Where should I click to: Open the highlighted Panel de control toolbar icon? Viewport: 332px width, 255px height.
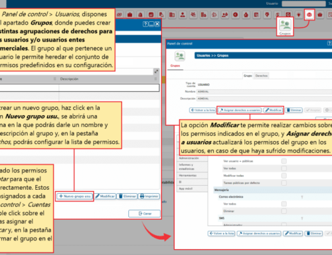(x=309, y=15)
